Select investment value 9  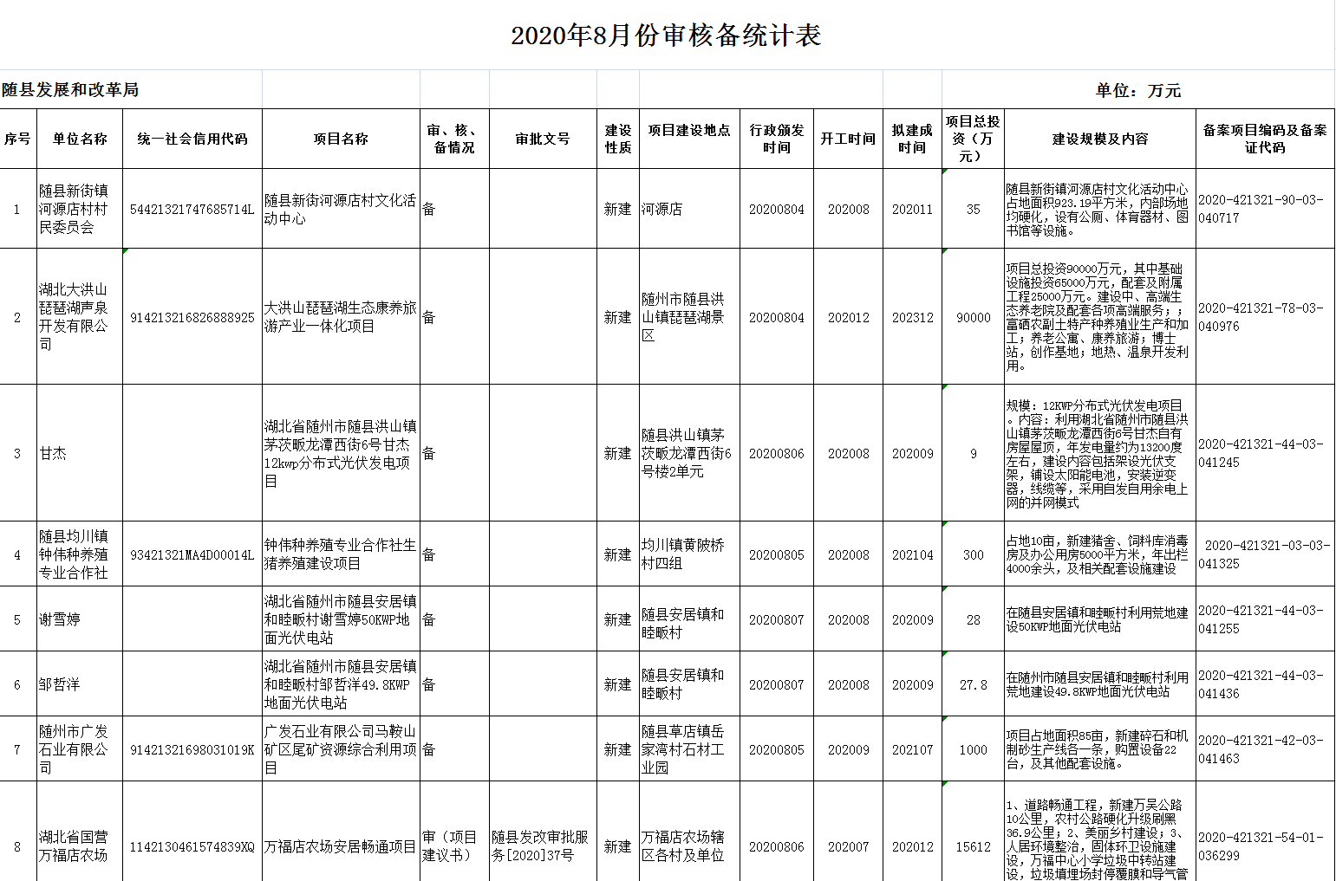coord(973,454)
